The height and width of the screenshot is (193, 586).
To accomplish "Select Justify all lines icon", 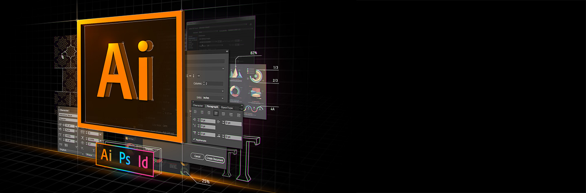I will (238, 115).
